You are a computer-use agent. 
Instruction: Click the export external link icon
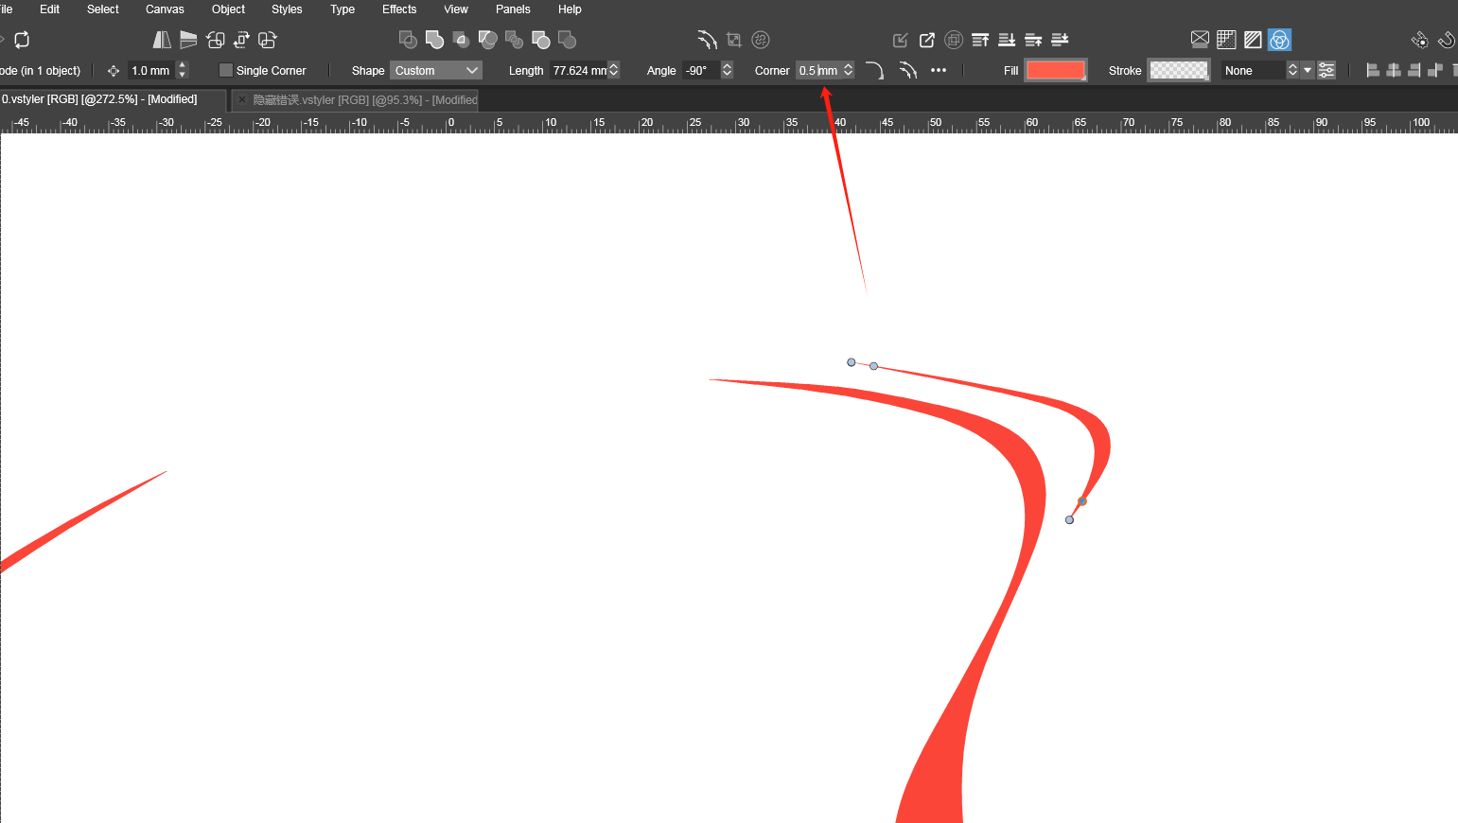(x=927, y=40)
